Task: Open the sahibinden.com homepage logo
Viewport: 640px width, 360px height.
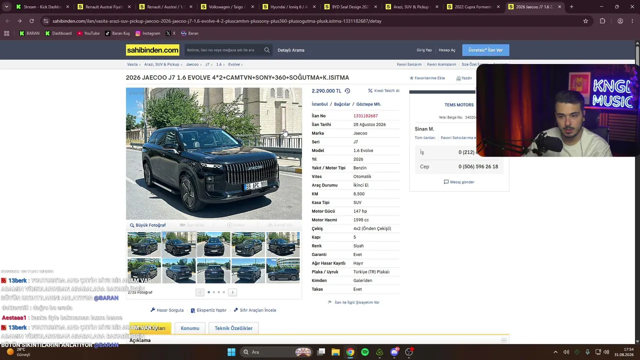Action: click(x=152, y=50)
